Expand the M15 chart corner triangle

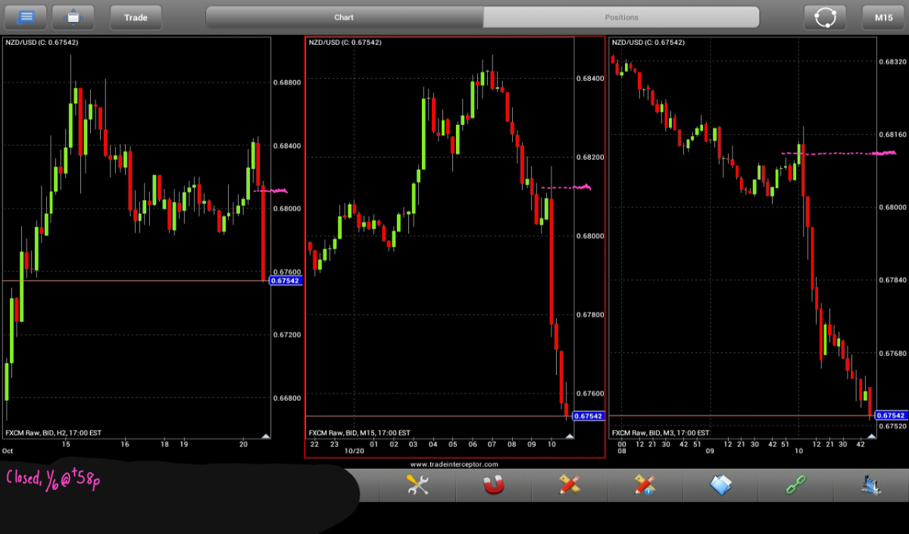[x=570, y=436]
